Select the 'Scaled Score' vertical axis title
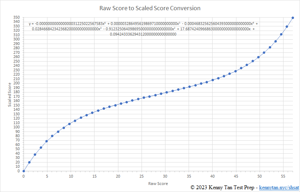300x192 pixels. click(x=9, y=95)
